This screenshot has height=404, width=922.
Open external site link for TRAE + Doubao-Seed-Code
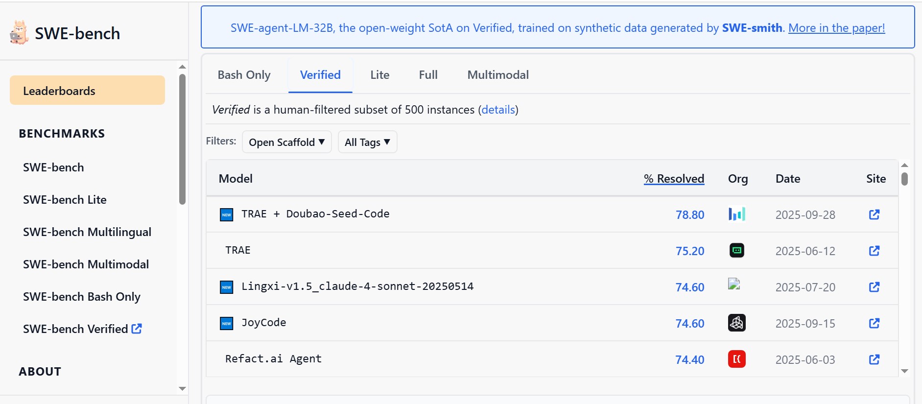[874, 214]
